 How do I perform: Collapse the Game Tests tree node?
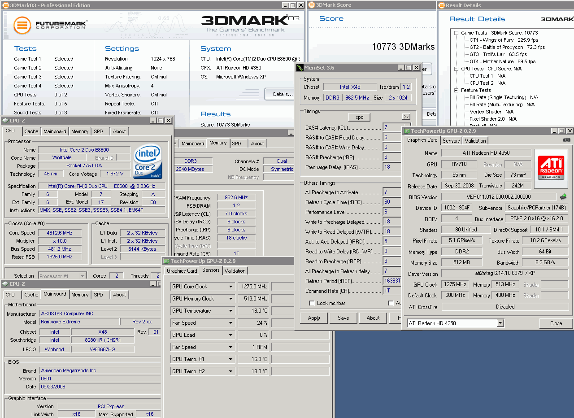click(x=457, y=33)
